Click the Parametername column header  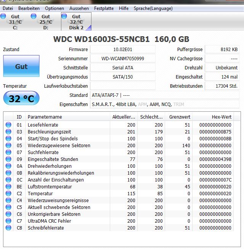coord(67,117)
